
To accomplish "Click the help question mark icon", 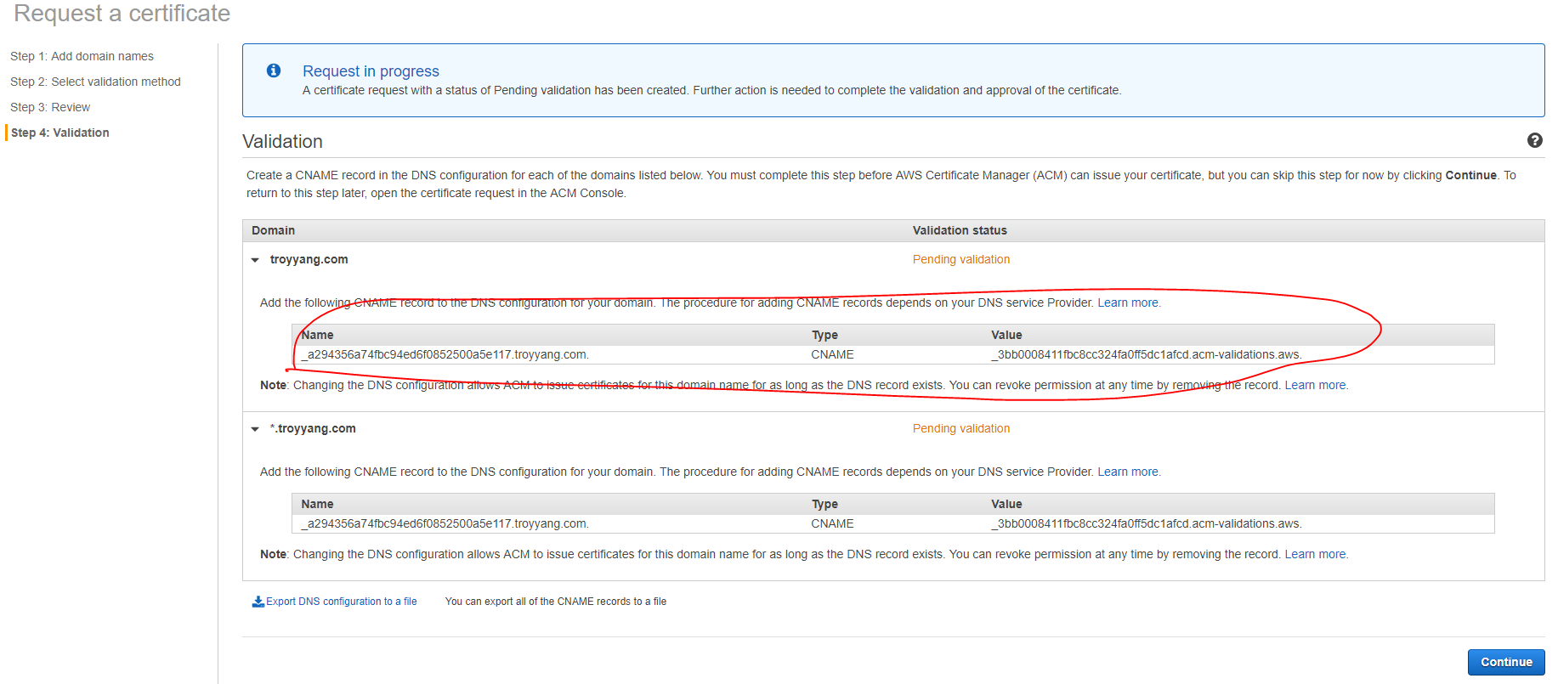I will 1534,141.
